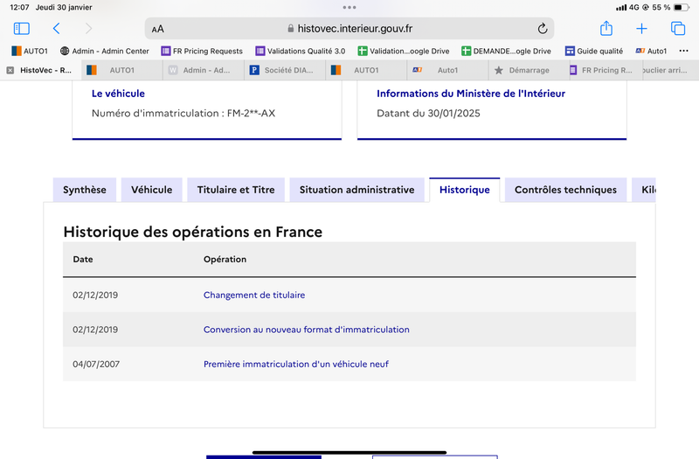
Task: Click the histovec.interieur.gouv.fr address bar
Action: 349,29
